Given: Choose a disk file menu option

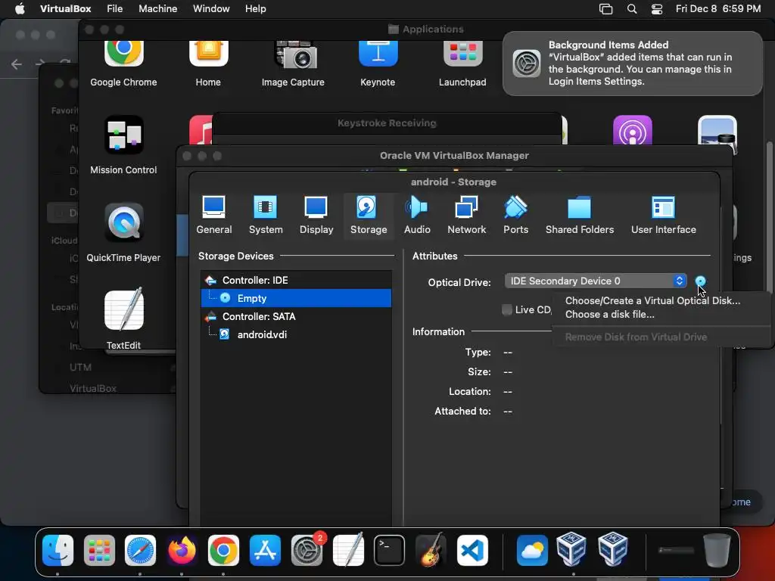Looking at the screenshot, I should coord(609,314).
